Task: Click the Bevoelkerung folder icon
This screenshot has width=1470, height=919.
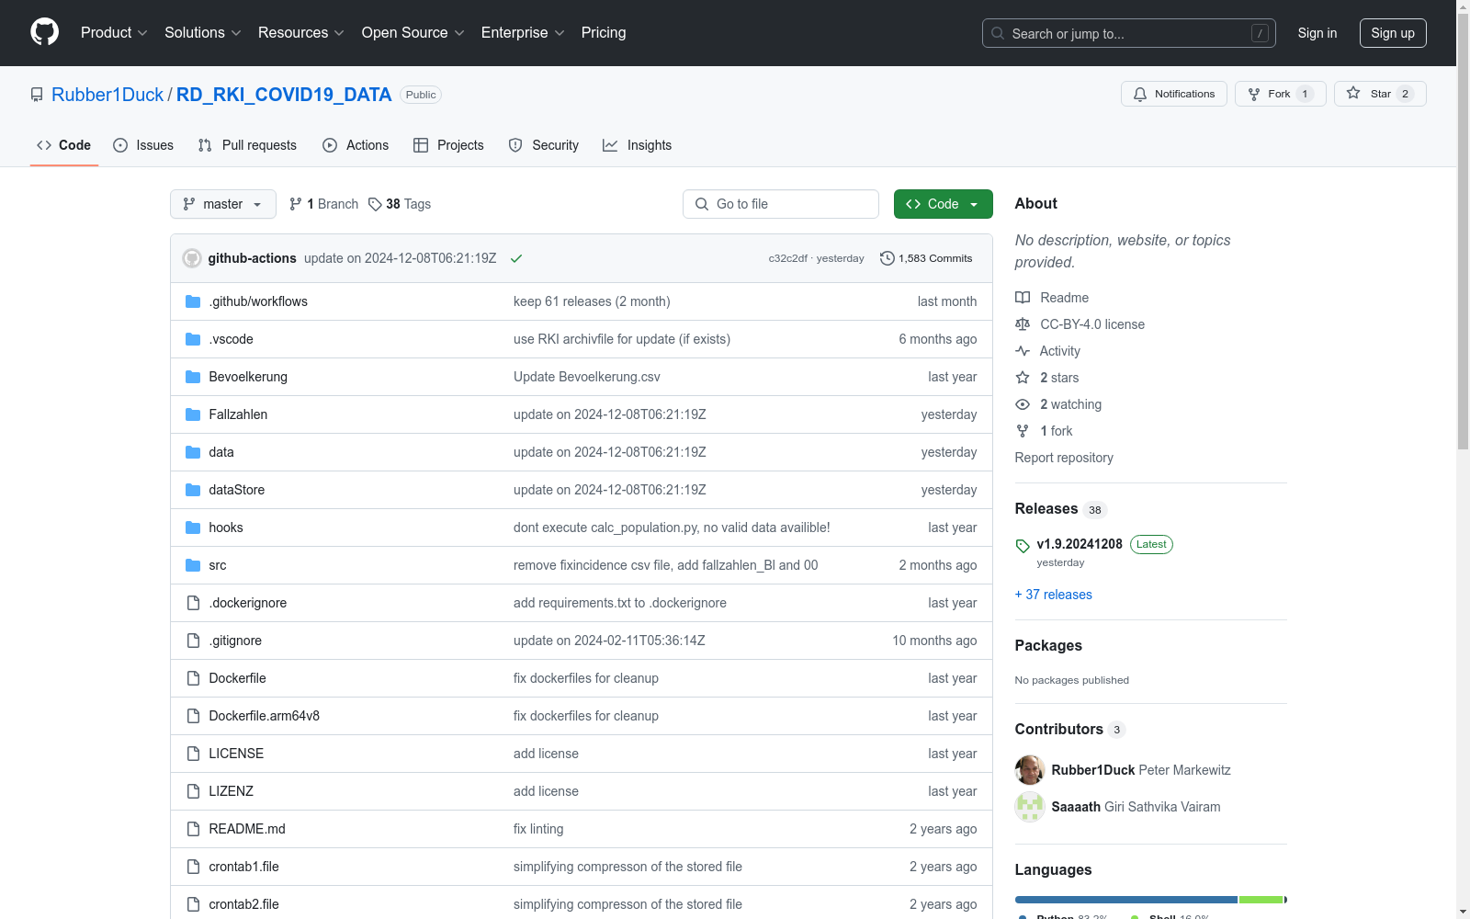Action: [193, 377]
